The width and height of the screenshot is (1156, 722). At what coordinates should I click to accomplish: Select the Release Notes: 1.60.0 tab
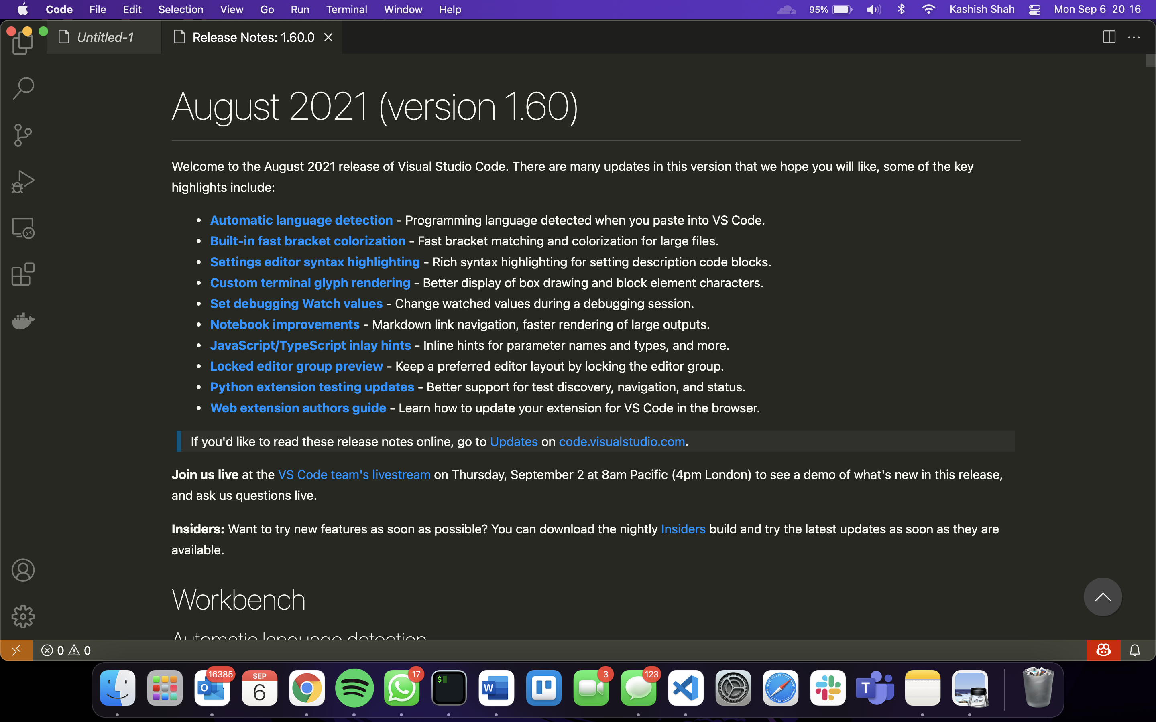tap(252, 37)
